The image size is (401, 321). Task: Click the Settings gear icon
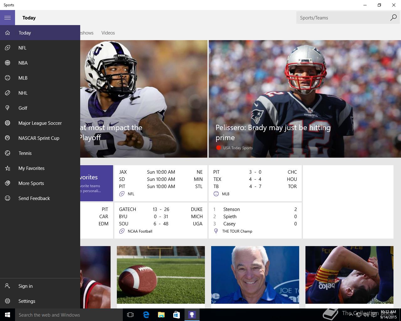point(8,301)
